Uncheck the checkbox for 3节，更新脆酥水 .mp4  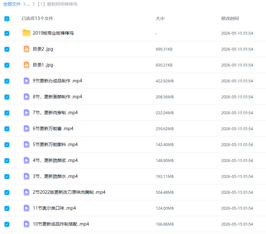click(7, 177)
